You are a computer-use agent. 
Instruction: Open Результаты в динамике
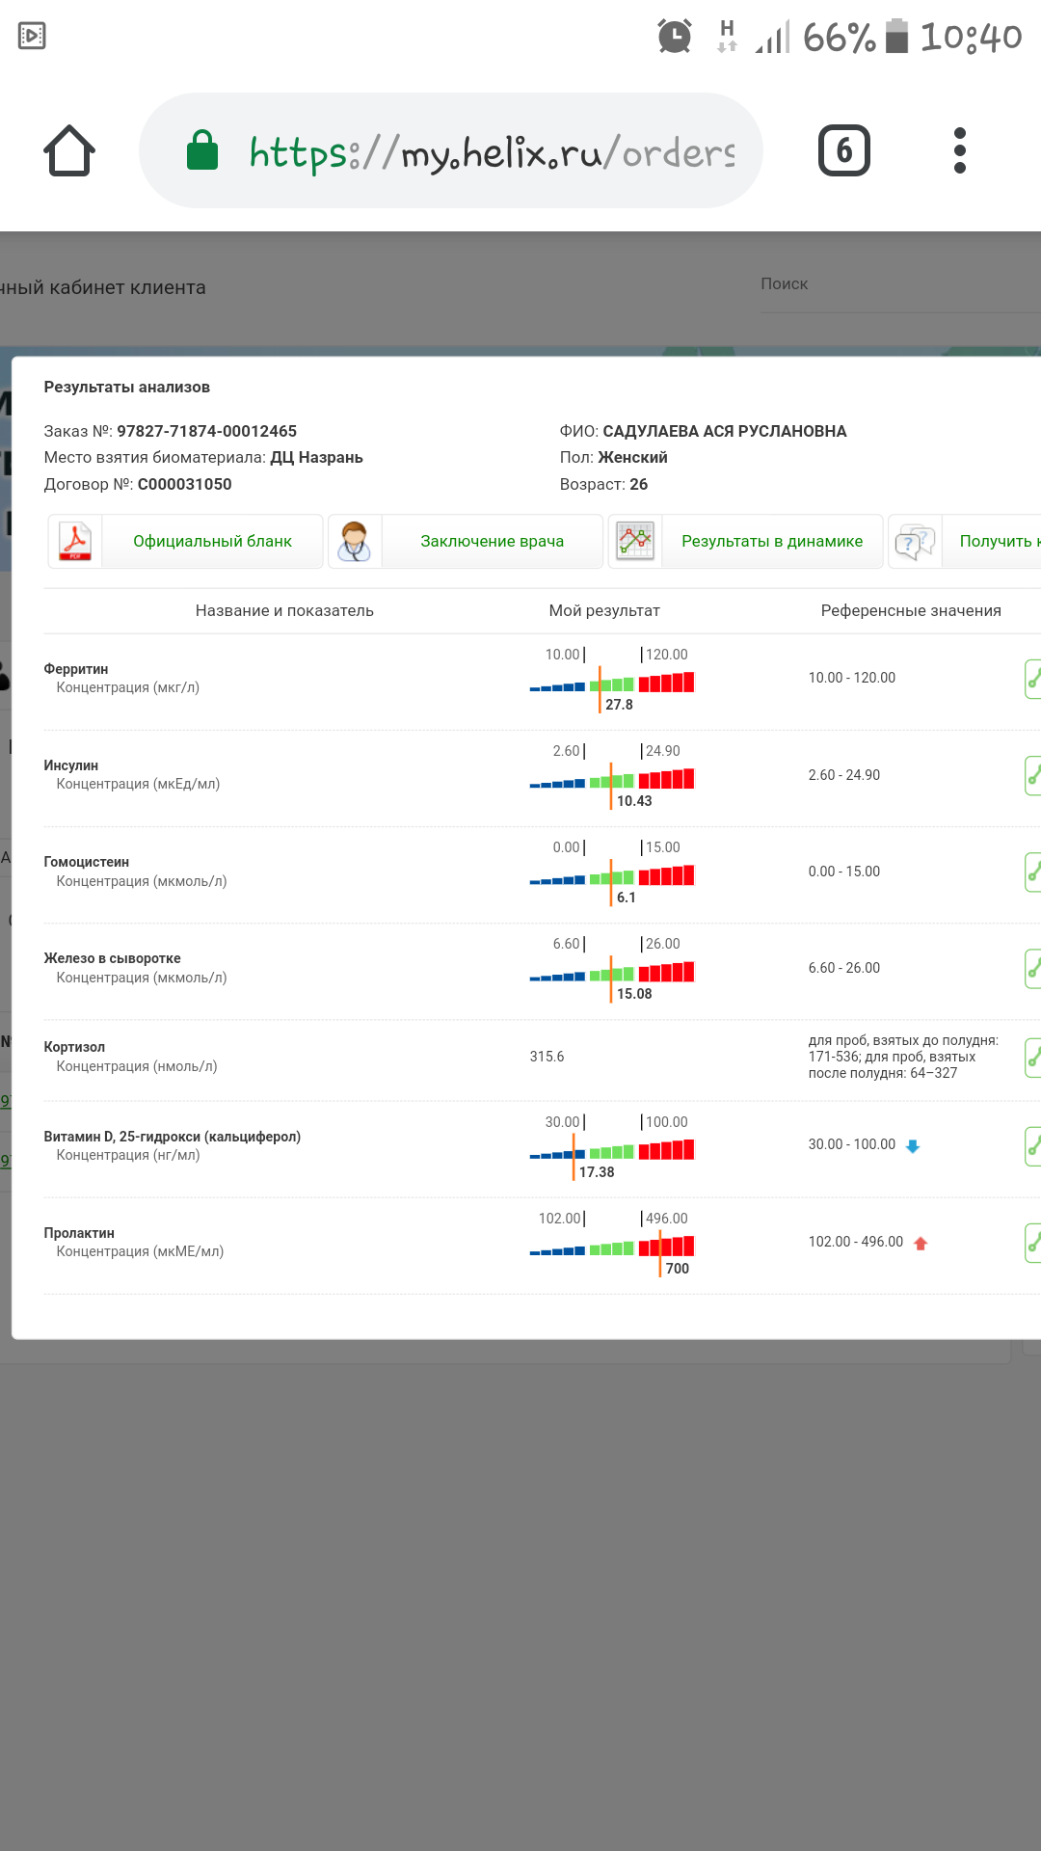(x=772, y=541)
